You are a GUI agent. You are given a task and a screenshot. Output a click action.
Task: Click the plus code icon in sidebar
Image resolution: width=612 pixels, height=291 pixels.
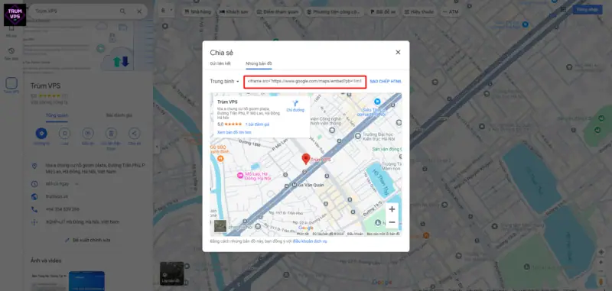[34, 222]
